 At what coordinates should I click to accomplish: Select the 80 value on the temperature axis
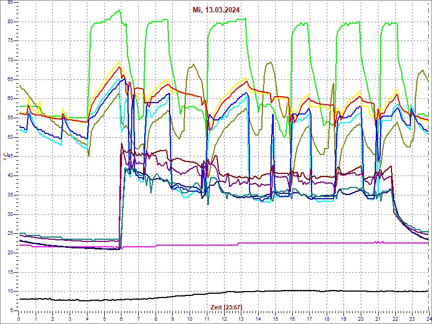coord(10,22)
